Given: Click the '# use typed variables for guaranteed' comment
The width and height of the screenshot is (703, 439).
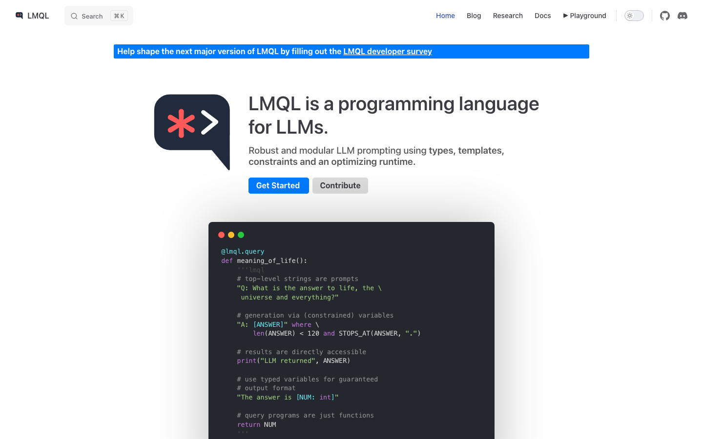Looking at the screenshot, I should point(308,379).
